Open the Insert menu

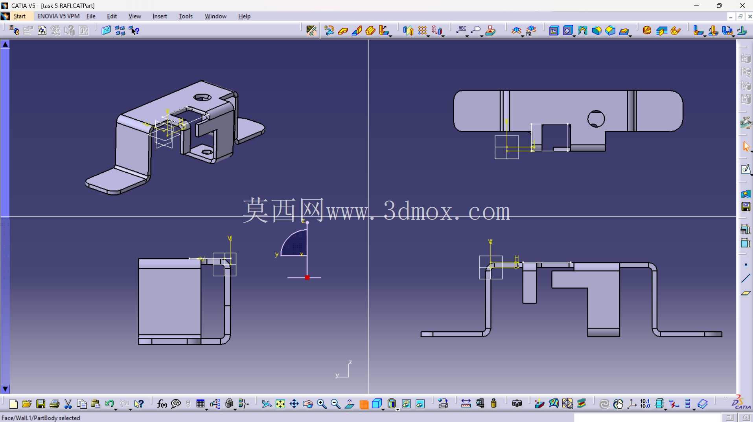[160, 16]
